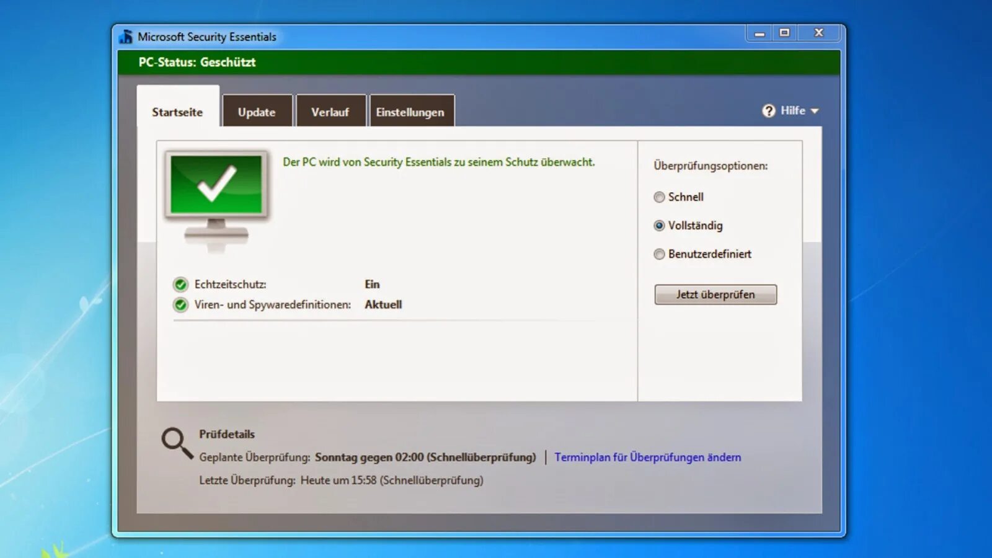The image size is (992, 558).
Task: Click the protection message about Security Essentials
Action: (439, 162)
